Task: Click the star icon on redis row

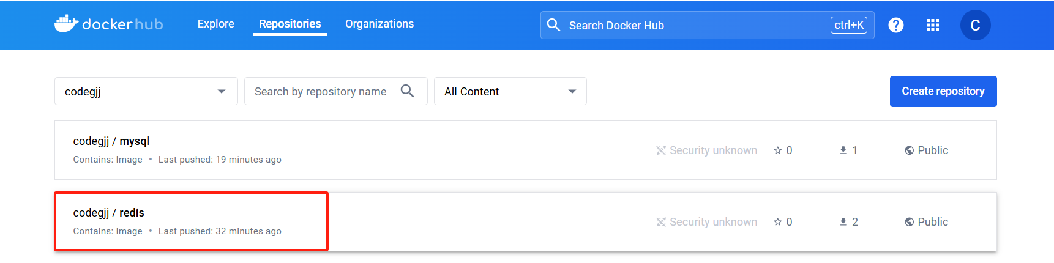Action: pos(778,222)
